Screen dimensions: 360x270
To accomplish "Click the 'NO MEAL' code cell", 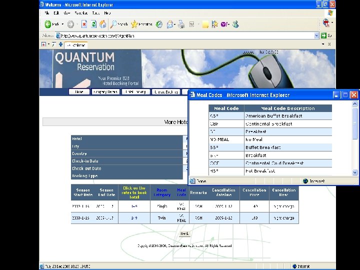I will (226, 139).
